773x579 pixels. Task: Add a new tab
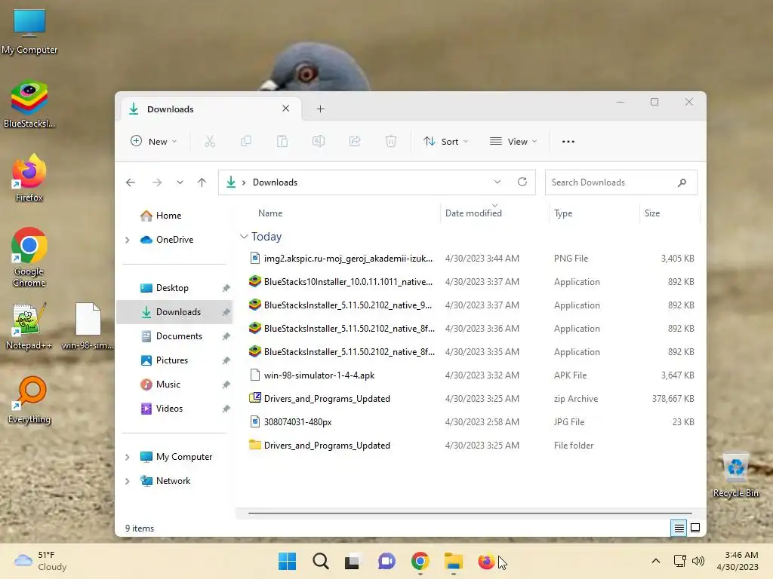[x=320, y=109]
